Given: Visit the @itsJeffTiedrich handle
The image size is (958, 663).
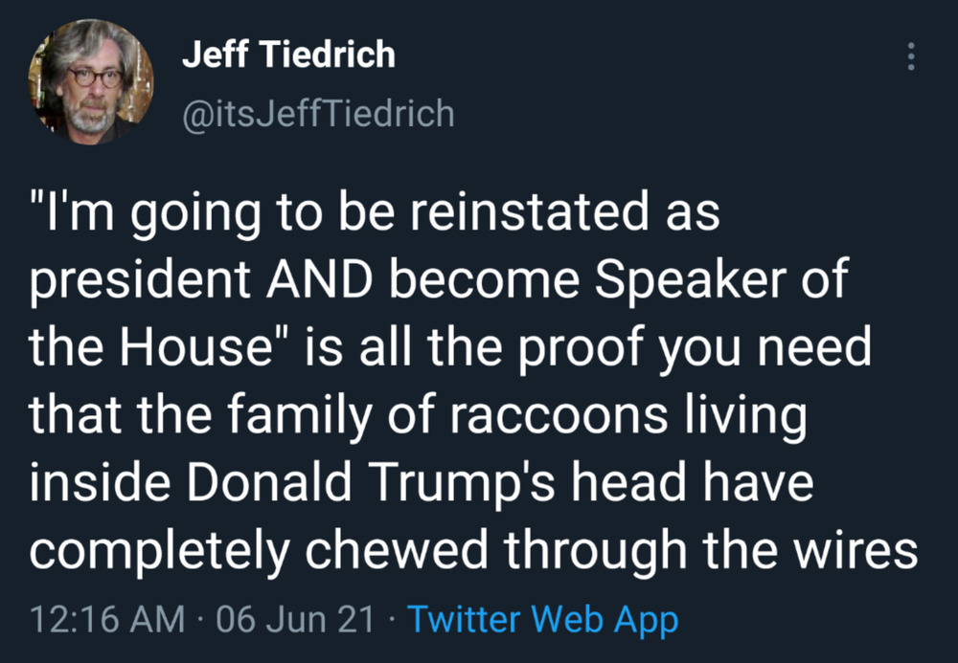Looking at the screenshot, I should [x=318, y=114].
